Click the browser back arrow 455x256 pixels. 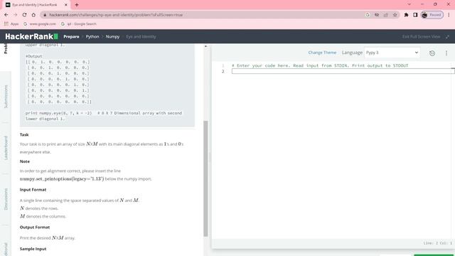click(x=6, y=15)
